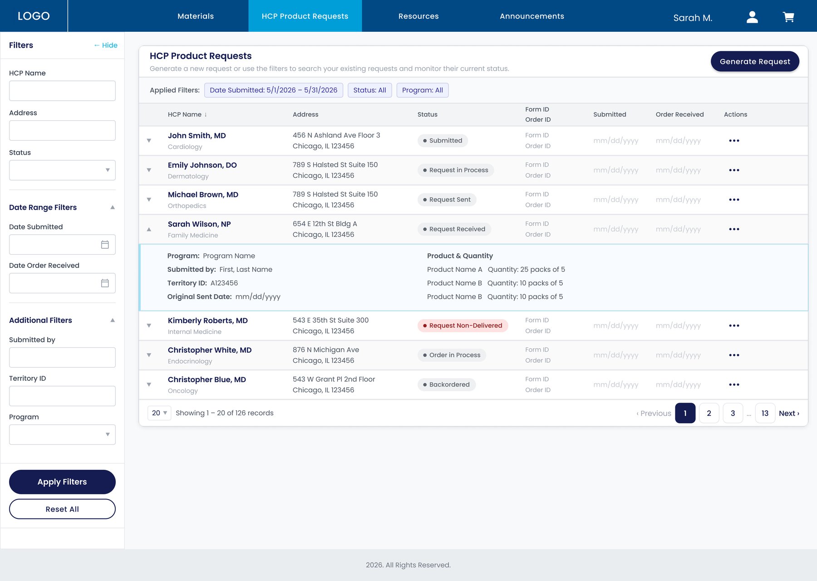Open the Announcements tab
This screenshot has height=581, width=817.
click(532, 16)
